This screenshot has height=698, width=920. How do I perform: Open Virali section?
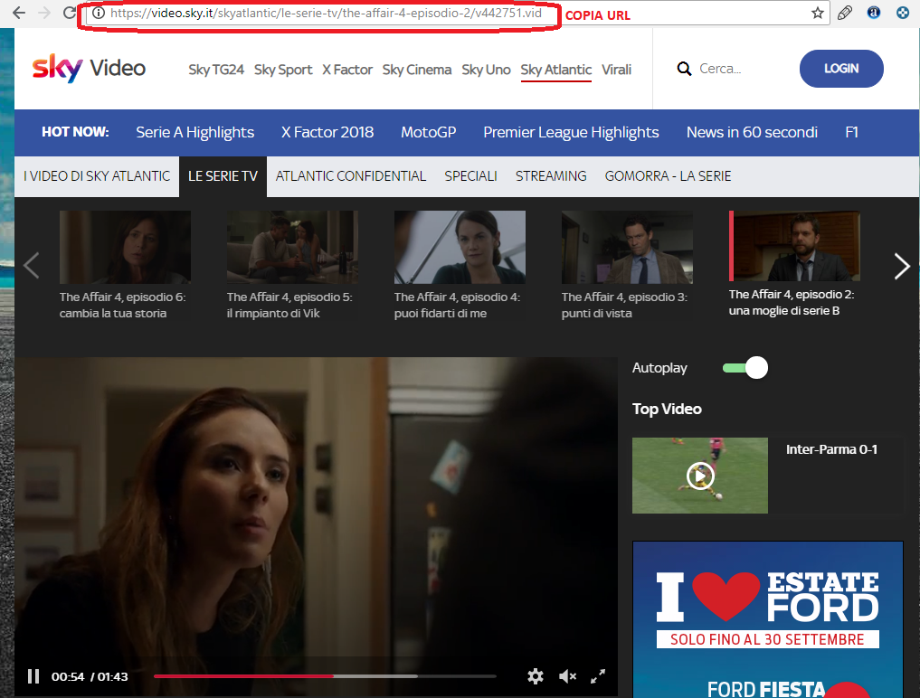pyautogui.click(x=616, y=70)
